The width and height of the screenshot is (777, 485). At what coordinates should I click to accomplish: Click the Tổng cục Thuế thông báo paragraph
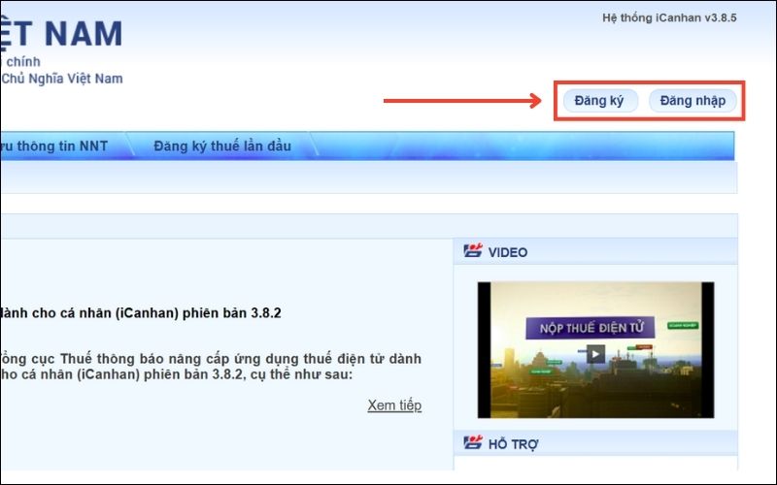click(211, 367)
